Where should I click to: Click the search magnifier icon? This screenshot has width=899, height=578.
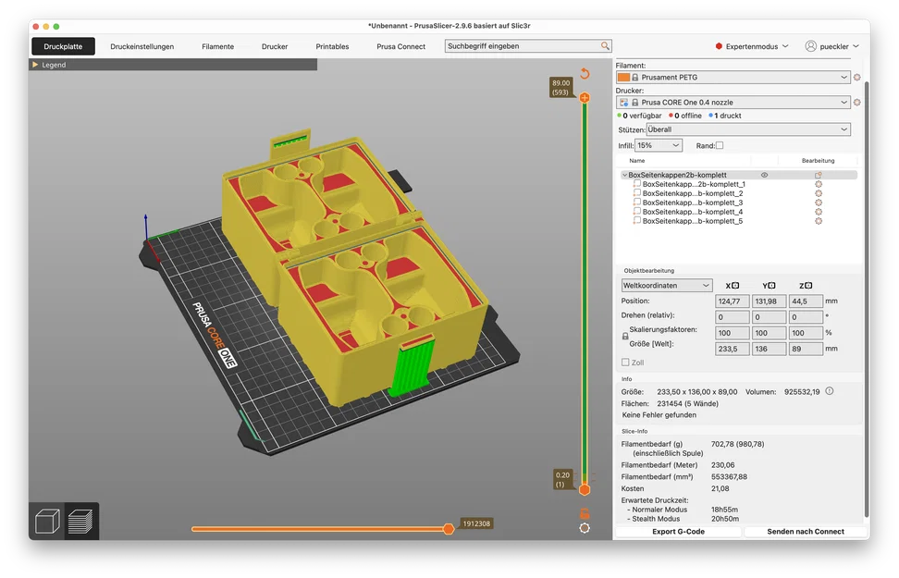pyautogui.click(x=605, y=46)
